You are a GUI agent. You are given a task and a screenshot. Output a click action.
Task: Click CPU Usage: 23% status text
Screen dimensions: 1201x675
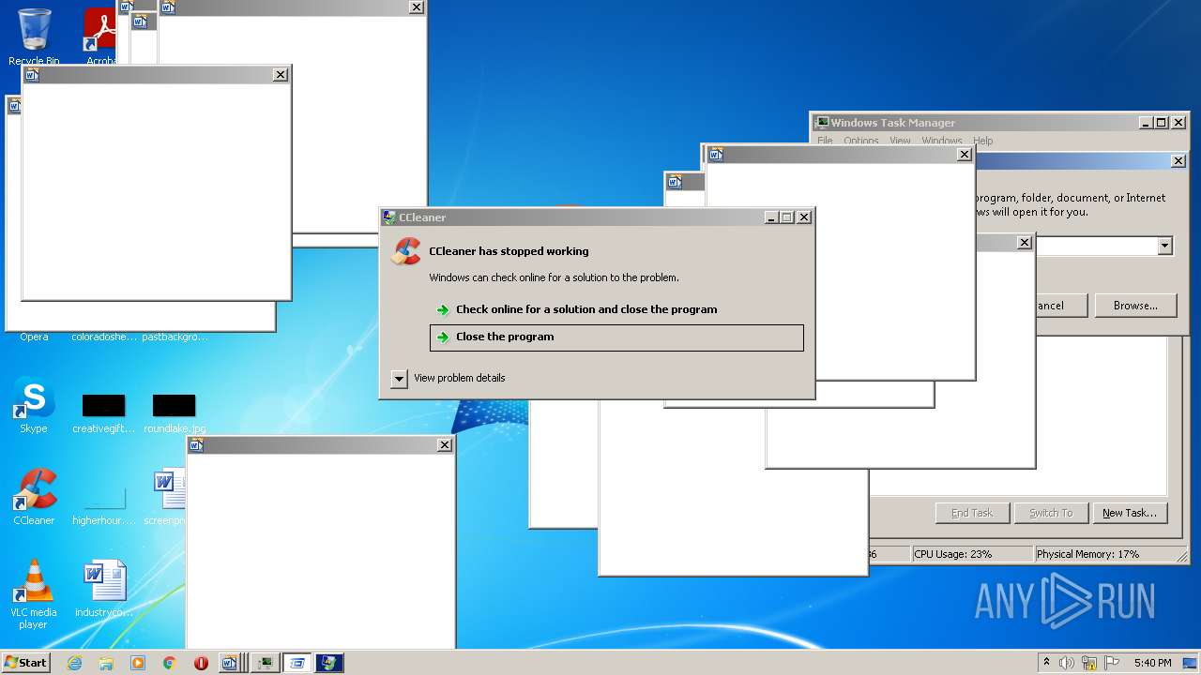coord(953,554)
